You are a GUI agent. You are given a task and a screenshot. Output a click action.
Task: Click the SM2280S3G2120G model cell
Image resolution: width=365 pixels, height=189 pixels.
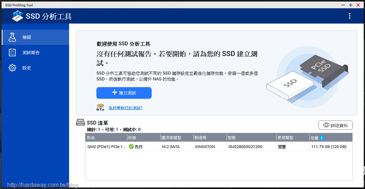[x=251, y=147]
